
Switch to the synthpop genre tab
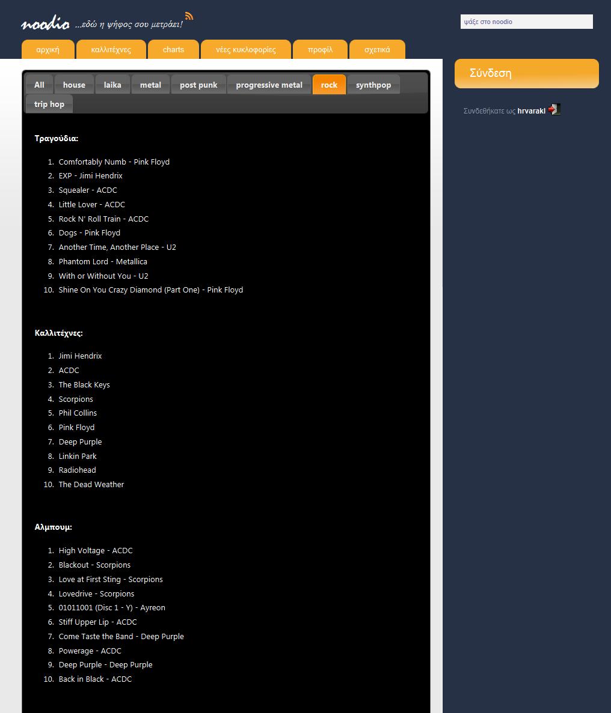[373, 85]
